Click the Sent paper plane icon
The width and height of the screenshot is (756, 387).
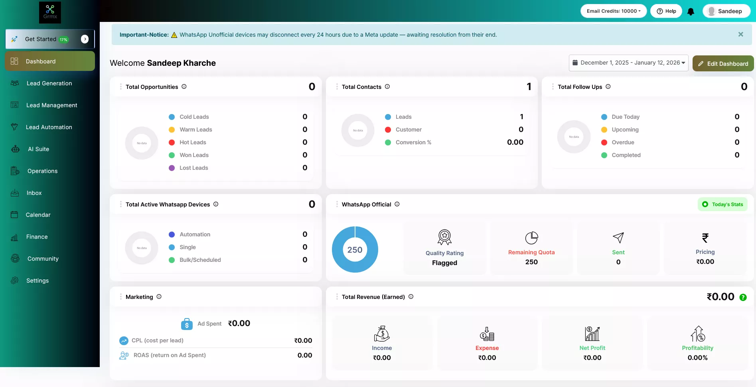click(618, 238)
